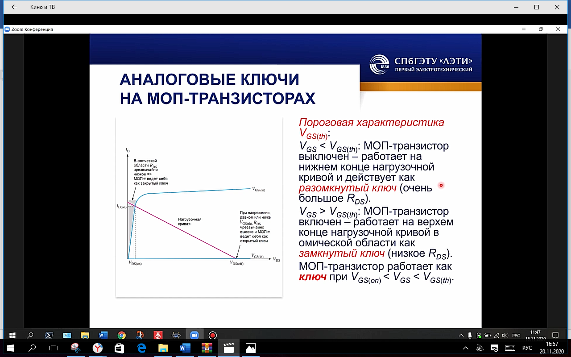Minimize the Кино и ТВ window
571x357 pixels.
click(515, 7)
